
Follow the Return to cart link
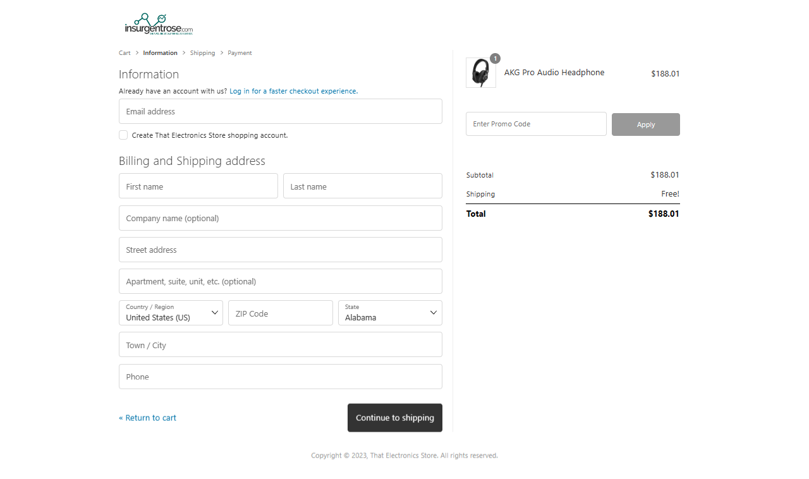point(147,418)
